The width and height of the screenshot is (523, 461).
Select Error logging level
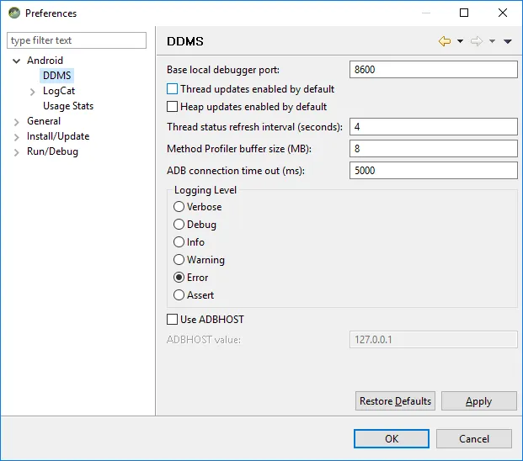click(x=179, y=277)
